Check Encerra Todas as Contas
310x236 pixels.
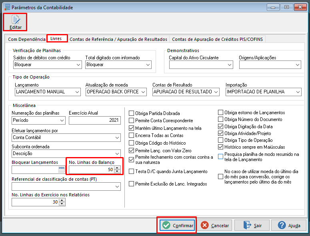point(131,135)
